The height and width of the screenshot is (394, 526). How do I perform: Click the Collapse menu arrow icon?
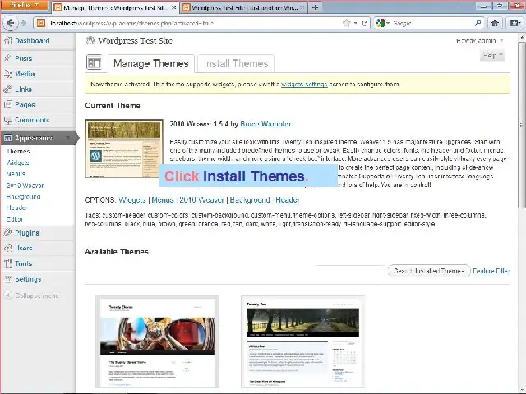[7, 295]
